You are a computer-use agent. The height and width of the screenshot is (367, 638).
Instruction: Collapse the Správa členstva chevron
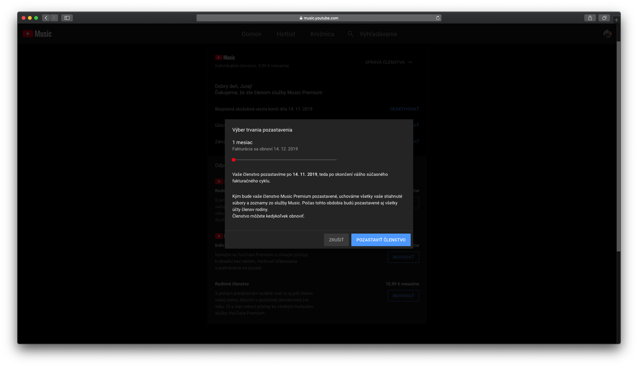click(x=410, y=62)
